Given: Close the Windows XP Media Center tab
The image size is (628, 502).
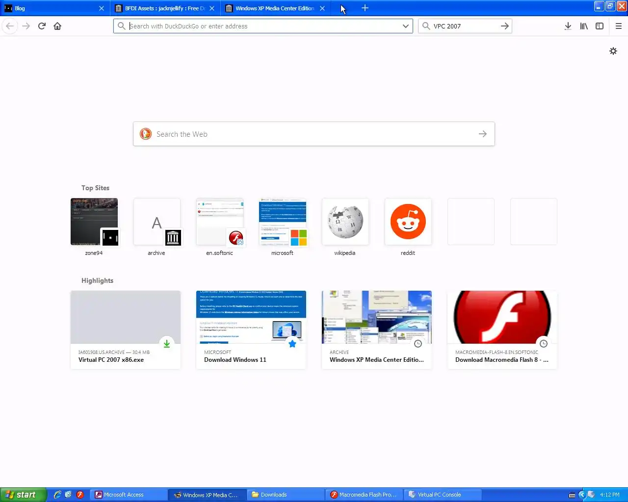Looking at the screenshot, I should click(322, 8).
